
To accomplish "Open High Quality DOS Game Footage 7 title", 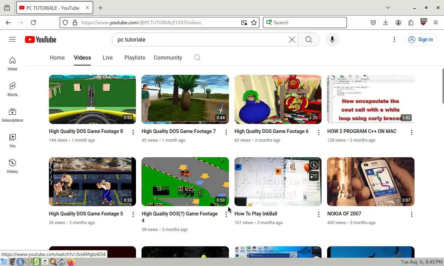I will click(179, 131).
